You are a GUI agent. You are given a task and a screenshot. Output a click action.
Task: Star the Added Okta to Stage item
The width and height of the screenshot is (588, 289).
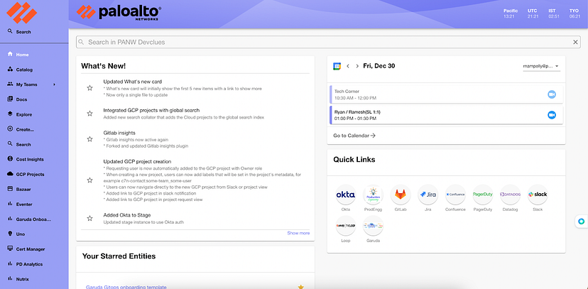tap(89, 218)
